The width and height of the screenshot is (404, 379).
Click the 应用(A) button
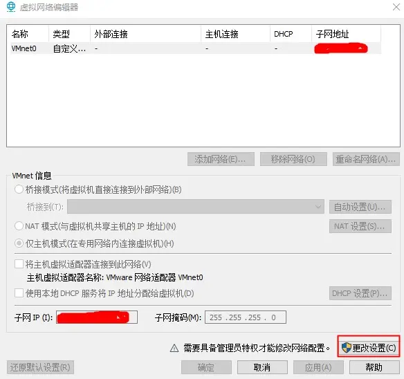pos(318,367)
